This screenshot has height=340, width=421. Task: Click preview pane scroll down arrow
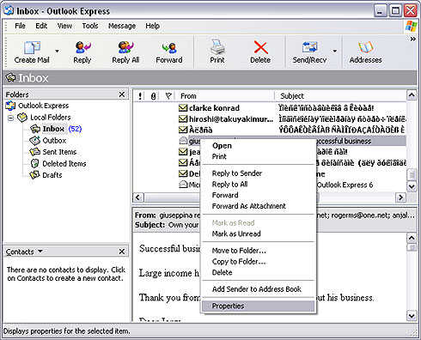tap(412, 316)
